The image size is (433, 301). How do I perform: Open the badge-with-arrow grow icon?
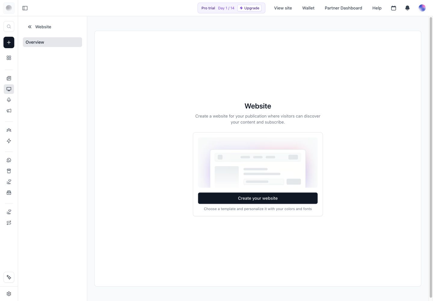pyautogui.click(x=9, y=160)
